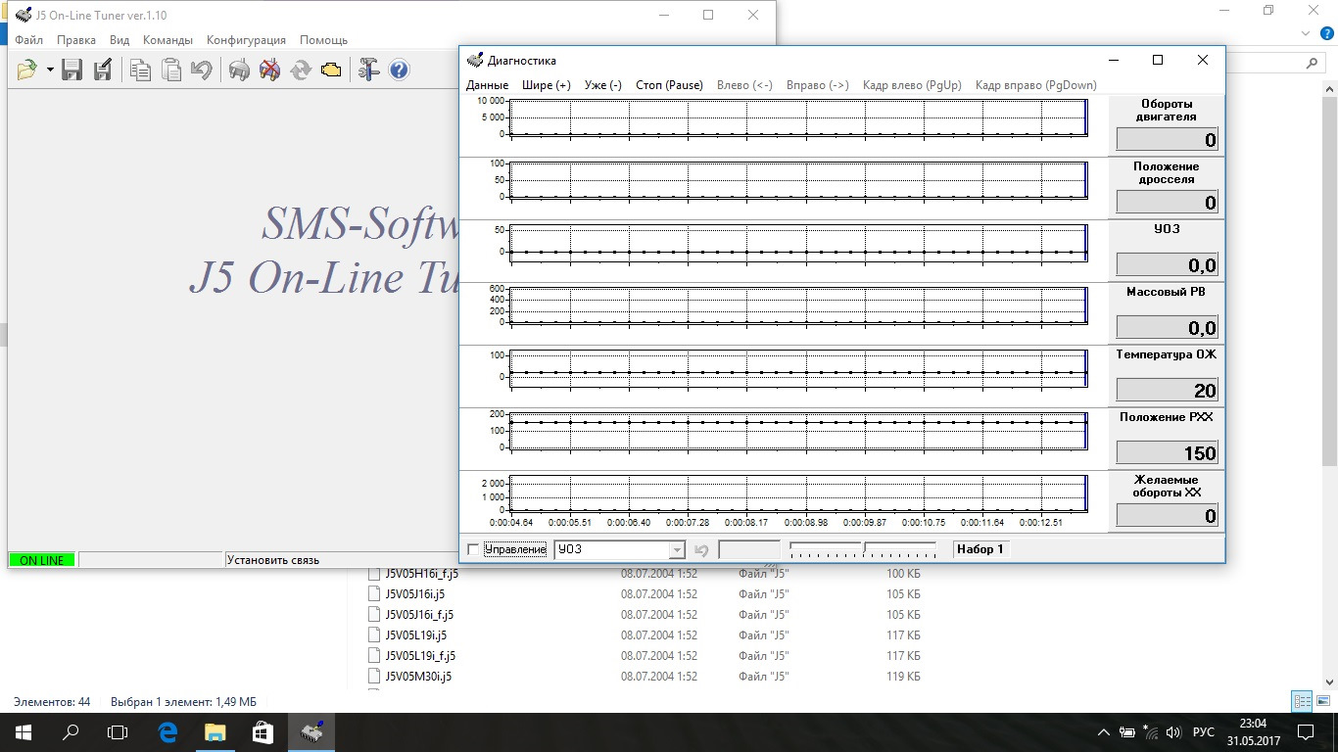
Task: Select file J5V05M30i.j5 in Explorer
Action: 418,677
